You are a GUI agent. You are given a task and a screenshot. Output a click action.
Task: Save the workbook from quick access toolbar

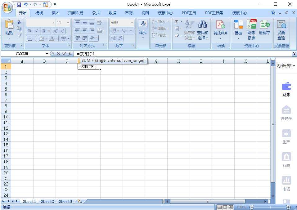coord(19,4)
